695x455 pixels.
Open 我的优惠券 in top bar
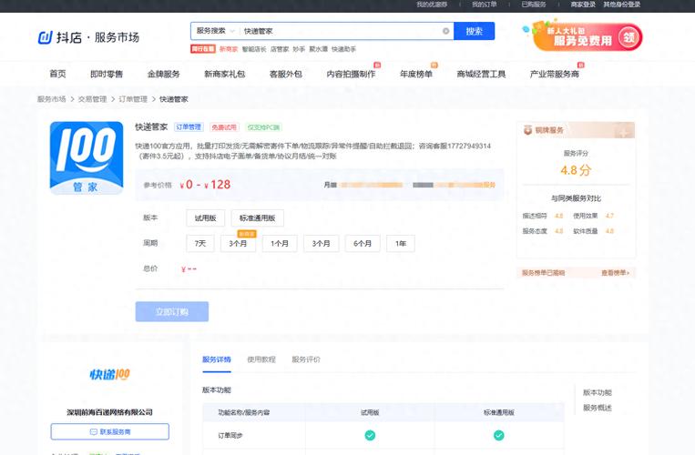(431, 5)
